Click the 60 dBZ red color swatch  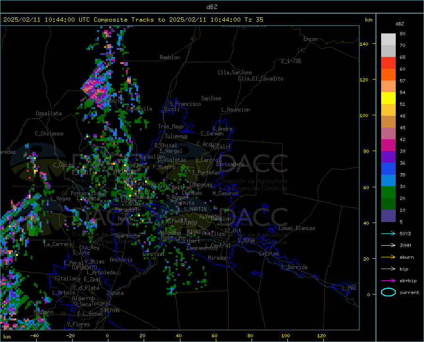388,63
